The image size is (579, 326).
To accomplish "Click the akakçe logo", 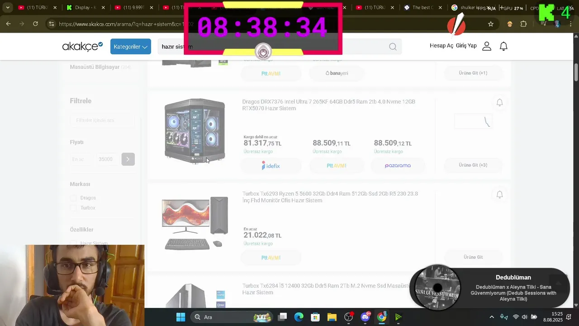I will (x=82, y=46).
